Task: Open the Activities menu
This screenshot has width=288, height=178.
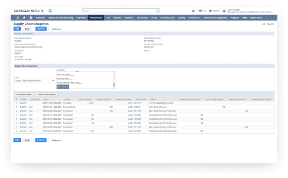Action: (x=40, y=17)
